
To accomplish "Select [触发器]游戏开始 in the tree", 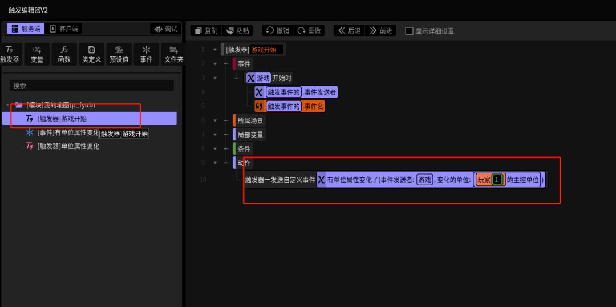I will click(90, 118).
